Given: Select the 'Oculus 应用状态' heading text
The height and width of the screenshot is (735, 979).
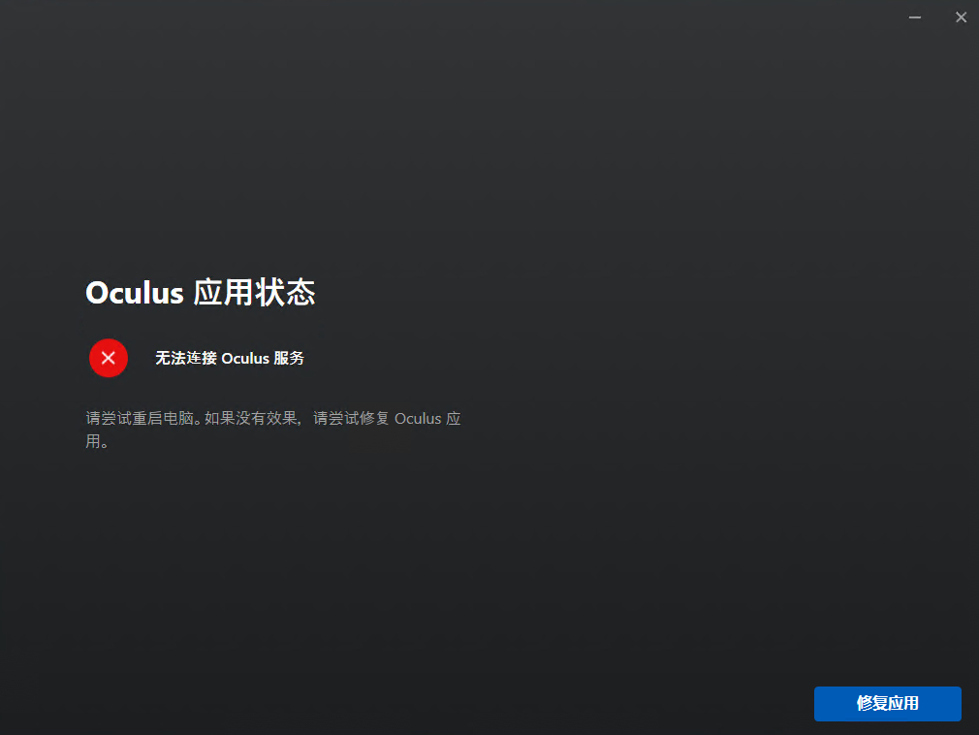Looking at the screenshot, I should 201,292.
